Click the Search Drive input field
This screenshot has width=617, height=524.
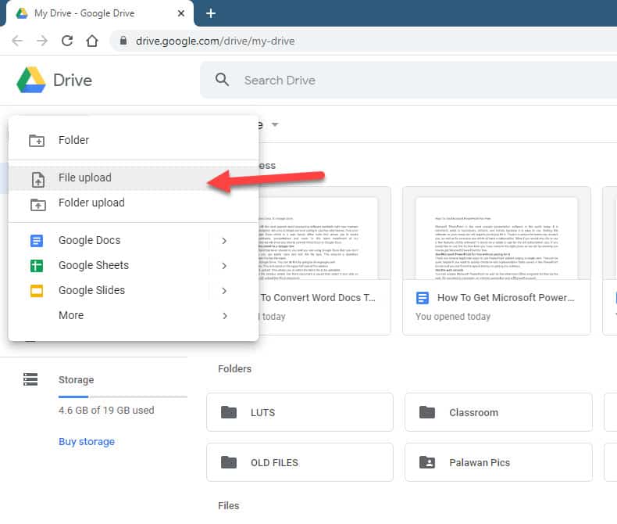(x=408, y=80)
